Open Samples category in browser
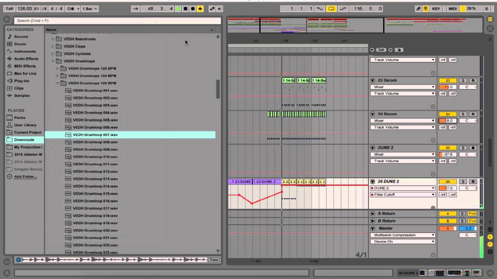The height and width of the screenshot is (279, 497). (x=22, y=96)
